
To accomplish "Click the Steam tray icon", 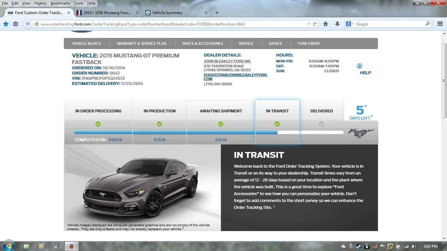I will coord(359,246).
